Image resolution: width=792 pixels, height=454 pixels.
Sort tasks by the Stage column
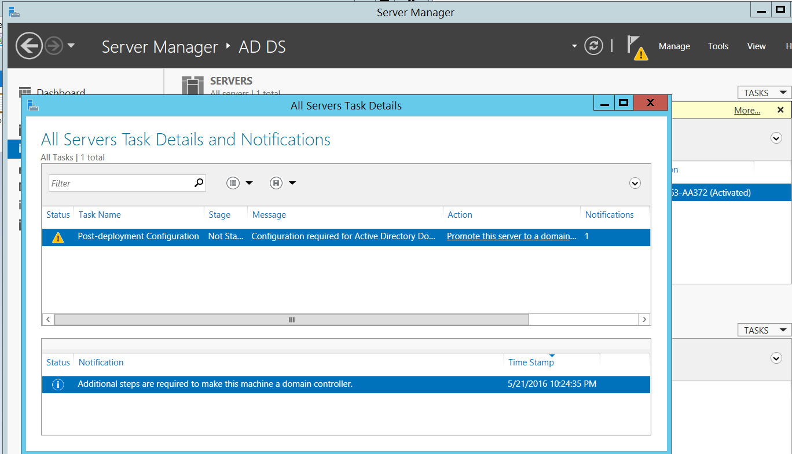219,214
